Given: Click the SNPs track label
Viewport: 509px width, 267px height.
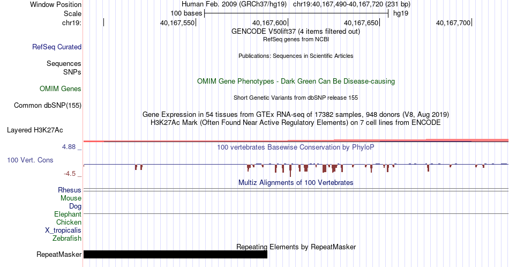Looking at the screenshot, I should pos(72,72).
